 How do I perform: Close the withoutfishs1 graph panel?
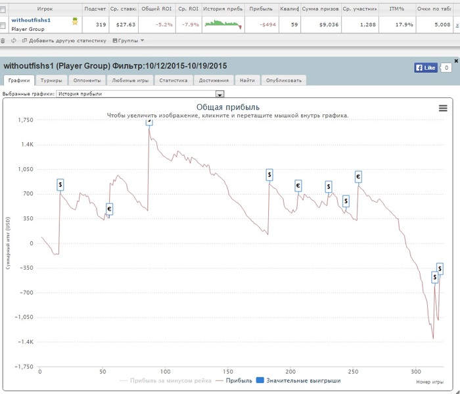point(456,61)
